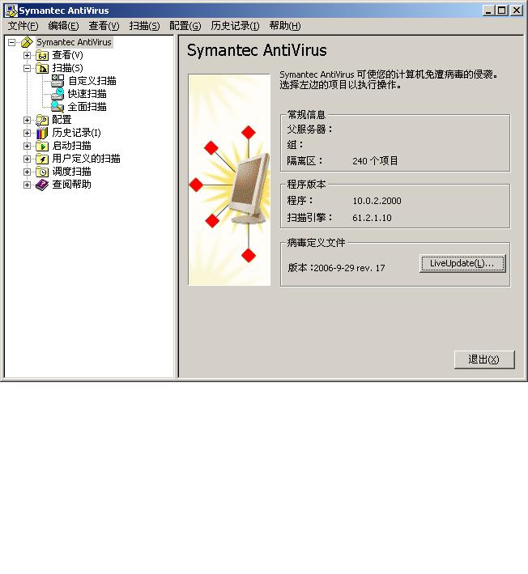This screenshot has height=574, width=528.
Task: Collapse the root Symantec AntiVirus node
Action: [11, 42]
